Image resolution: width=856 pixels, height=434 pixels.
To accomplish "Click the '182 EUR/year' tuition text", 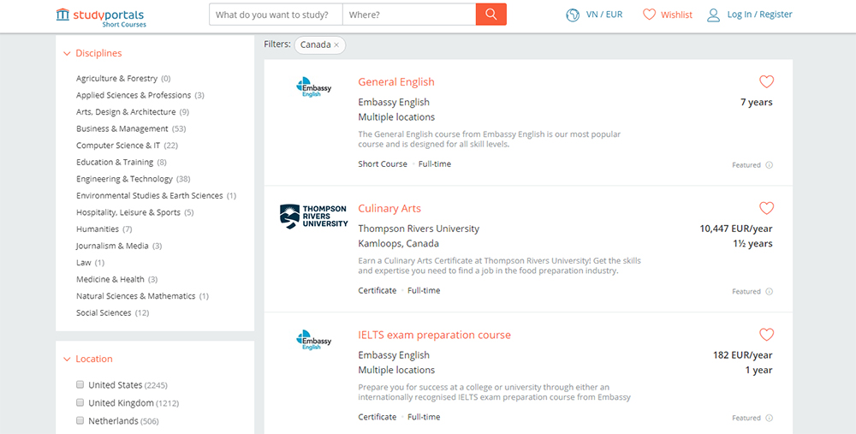I will tap(742, 355).
